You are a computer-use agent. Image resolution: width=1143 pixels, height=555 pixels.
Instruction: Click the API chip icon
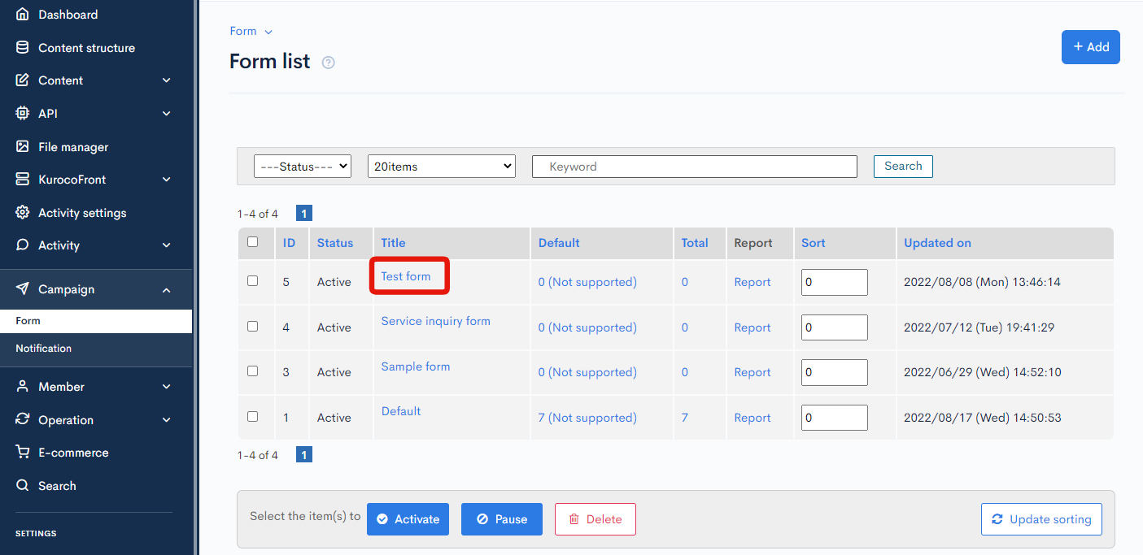(23, 114)
